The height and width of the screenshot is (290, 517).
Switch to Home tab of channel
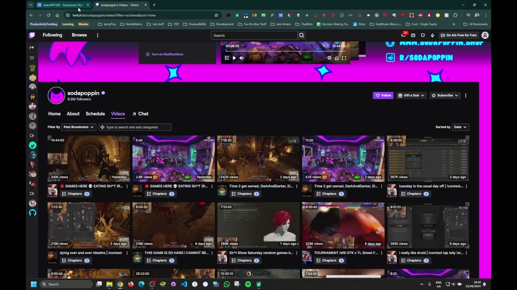(x=54, y=114)
